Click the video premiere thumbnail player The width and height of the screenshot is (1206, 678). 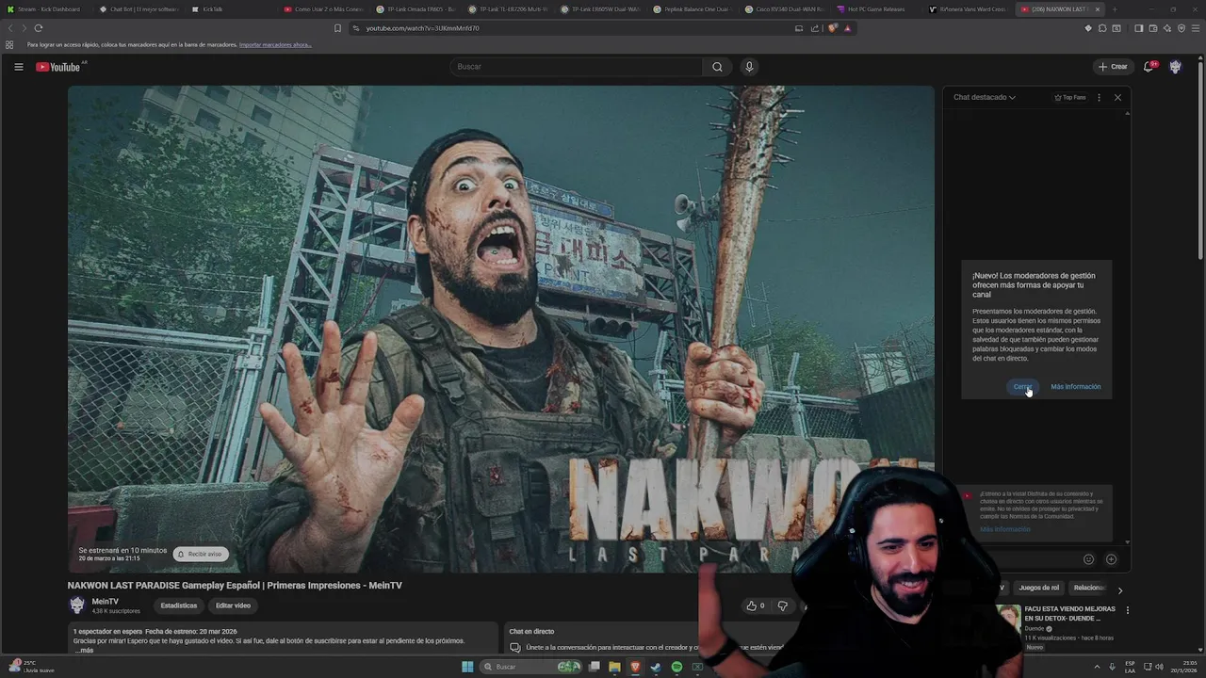click(x=500, y=329)
